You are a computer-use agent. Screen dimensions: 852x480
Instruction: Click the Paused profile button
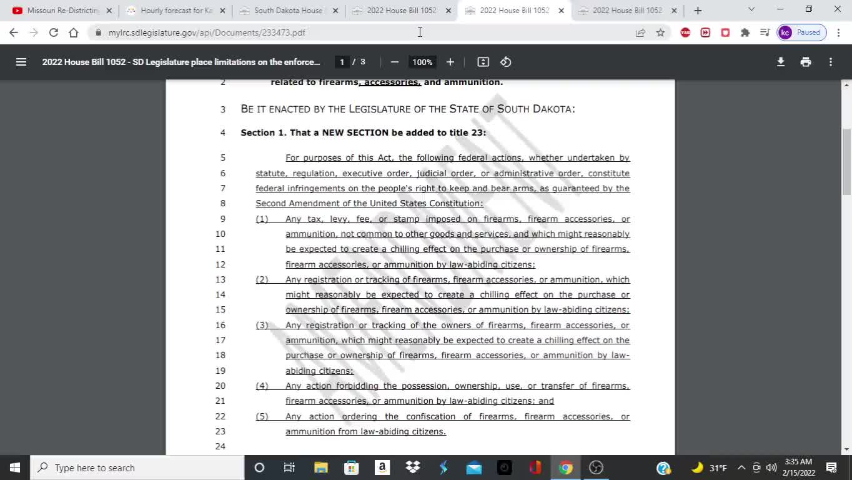(802, 32)
